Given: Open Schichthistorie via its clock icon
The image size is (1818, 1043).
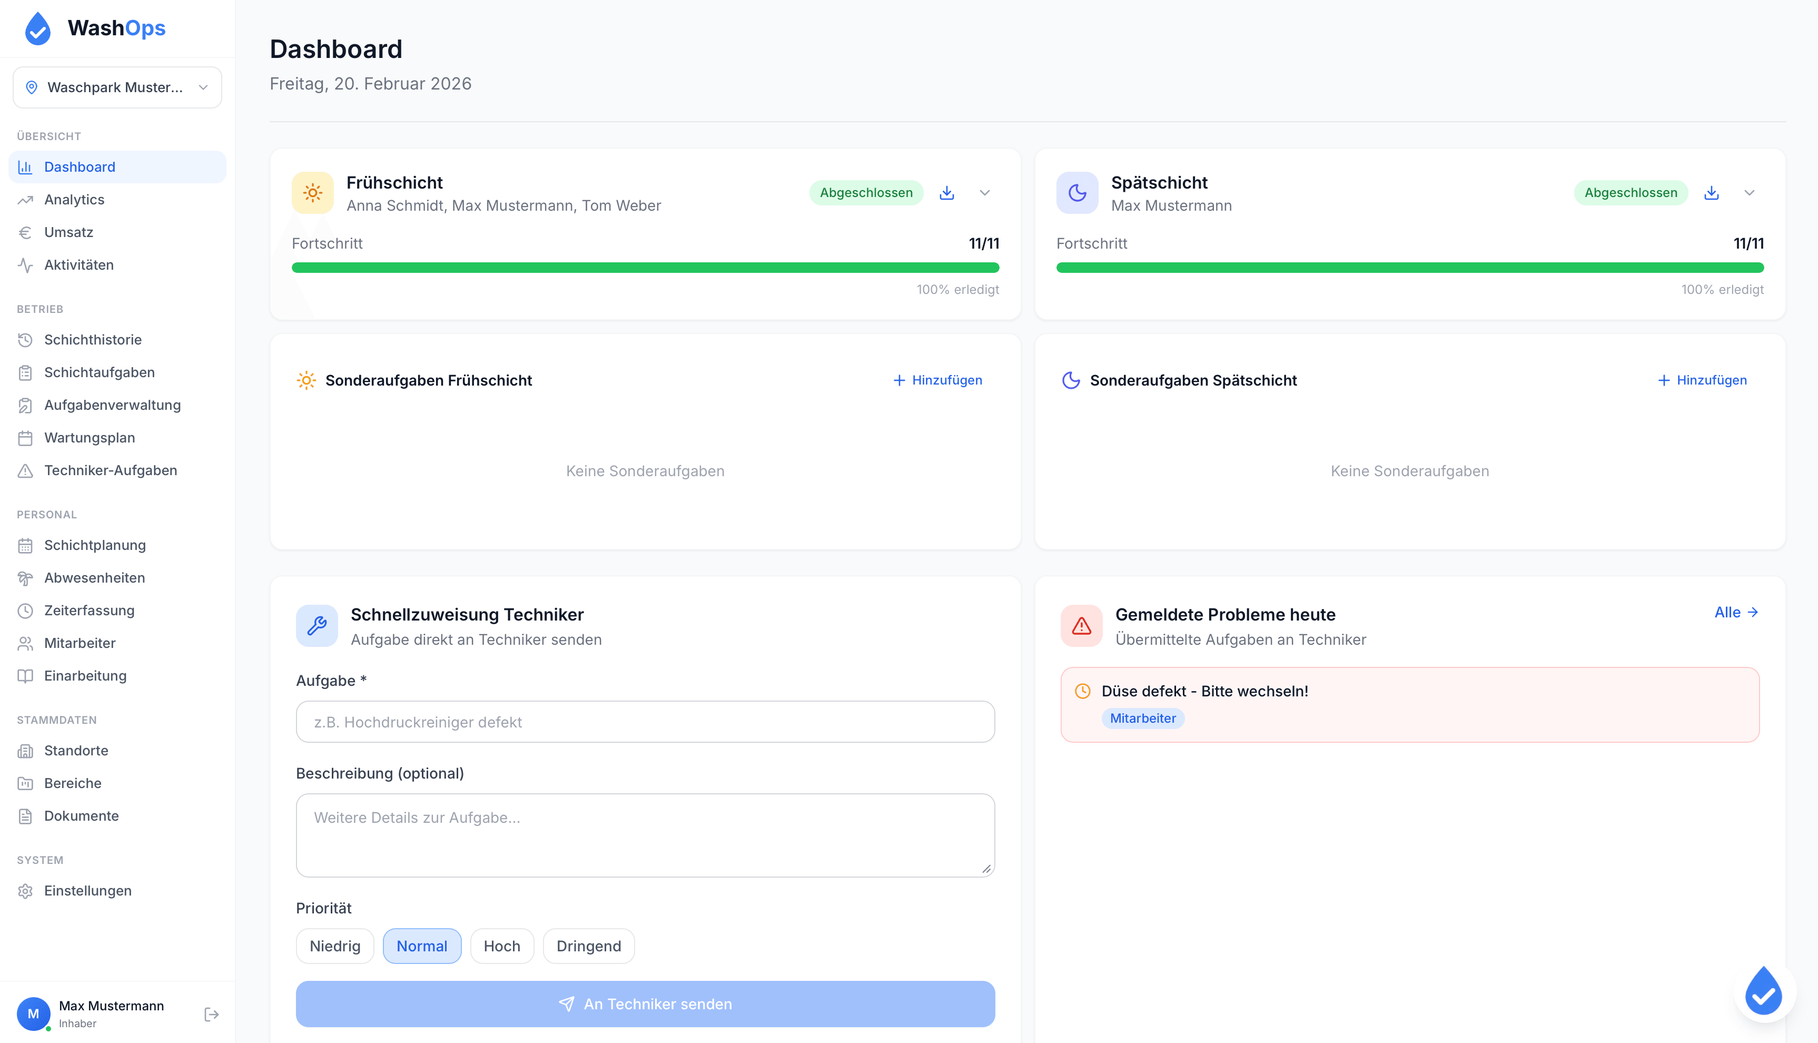Looking at the screenshot, I should click(x=26, y=340).
